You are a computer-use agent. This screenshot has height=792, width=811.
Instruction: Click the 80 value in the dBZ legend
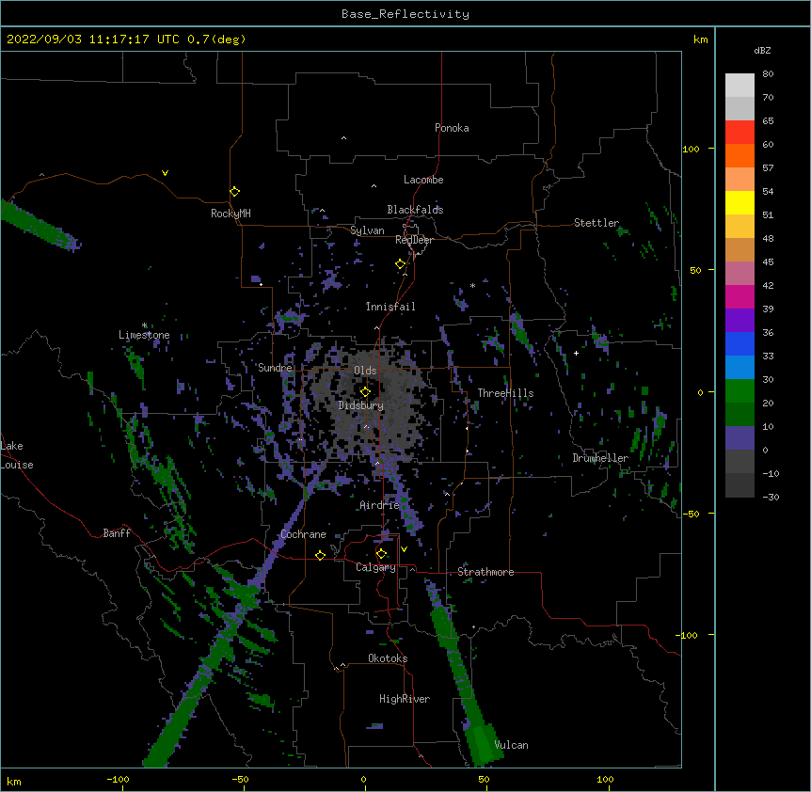click(768, 74)
